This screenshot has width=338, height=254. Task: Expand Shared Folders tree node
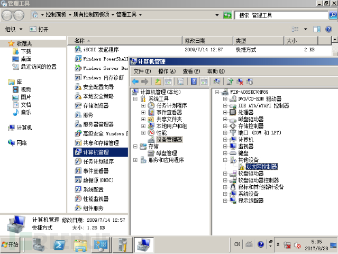point(143,119)
